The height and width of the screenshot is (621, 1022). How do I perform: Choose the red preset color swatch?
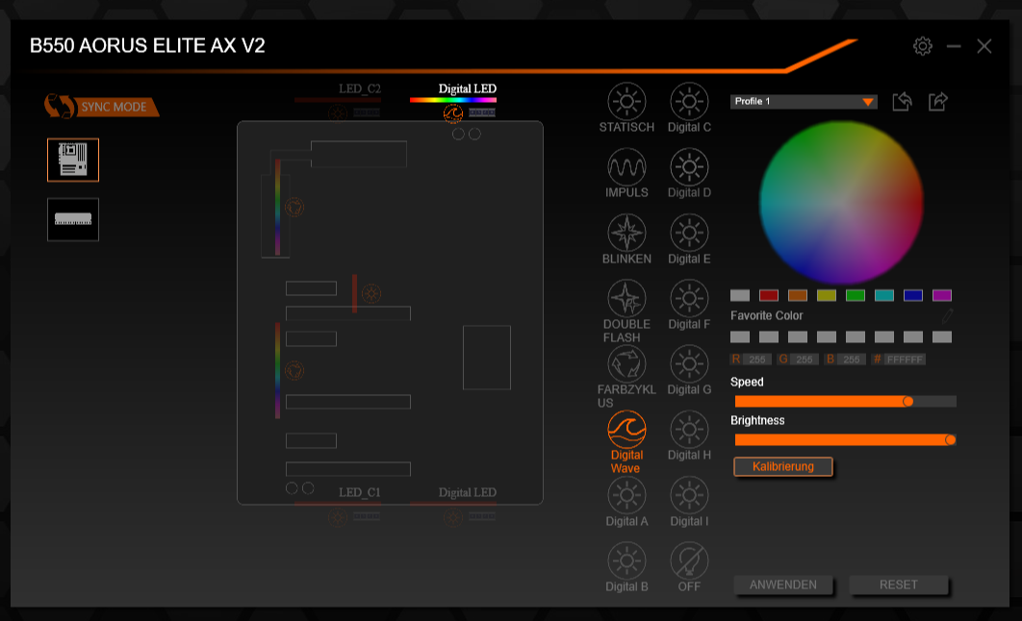(769, 295)
